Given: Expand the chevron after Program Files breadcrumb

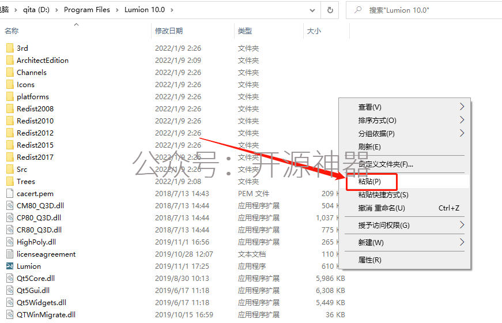Looking at the screenshot, I should click(117, 10).
